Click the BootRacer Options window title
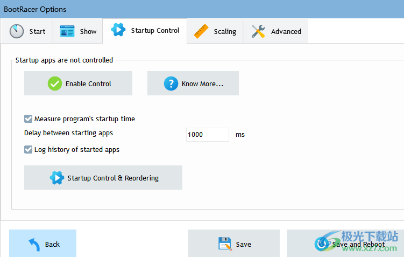The width and height of the screenshot is (404, 257). pos(35,9)
